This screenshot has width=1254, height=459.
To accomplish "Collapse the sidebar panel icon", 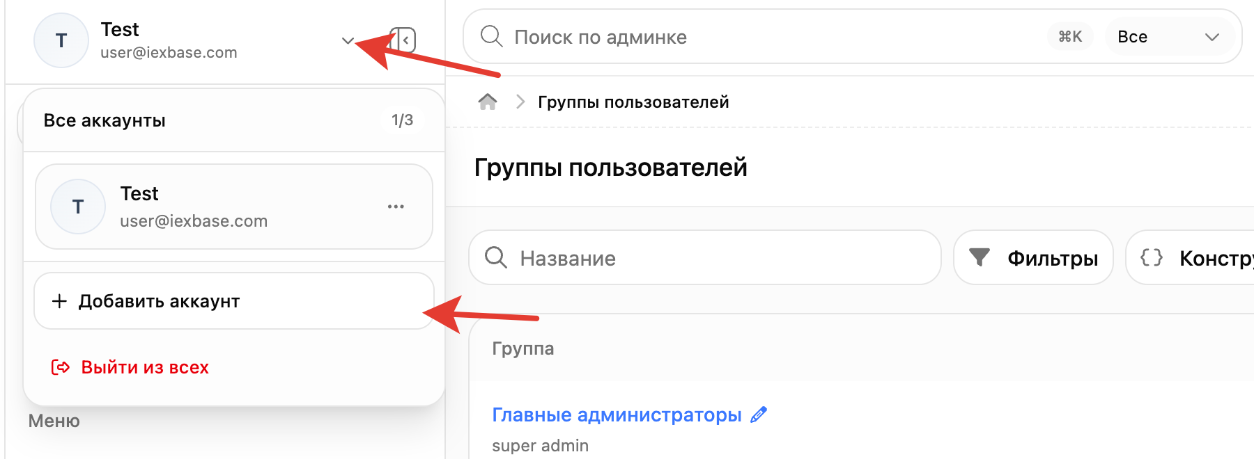I will pos(403,40).
